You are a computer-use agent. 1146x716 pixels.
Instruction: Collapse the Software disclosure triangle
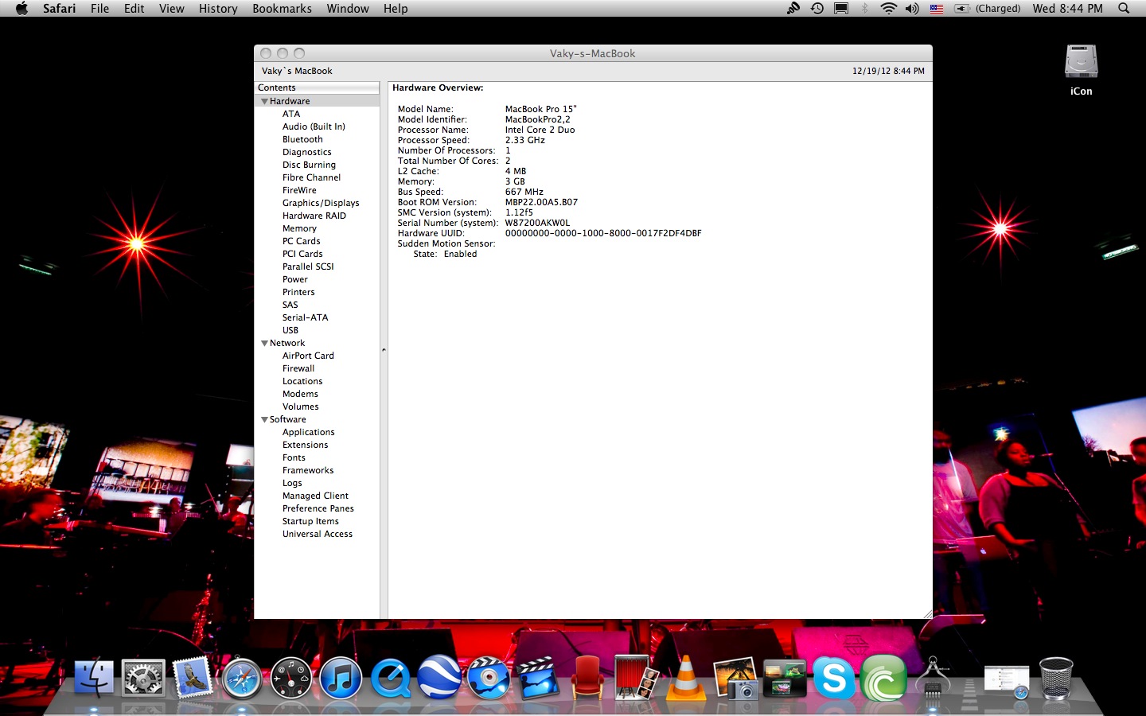tap(264, 420)
